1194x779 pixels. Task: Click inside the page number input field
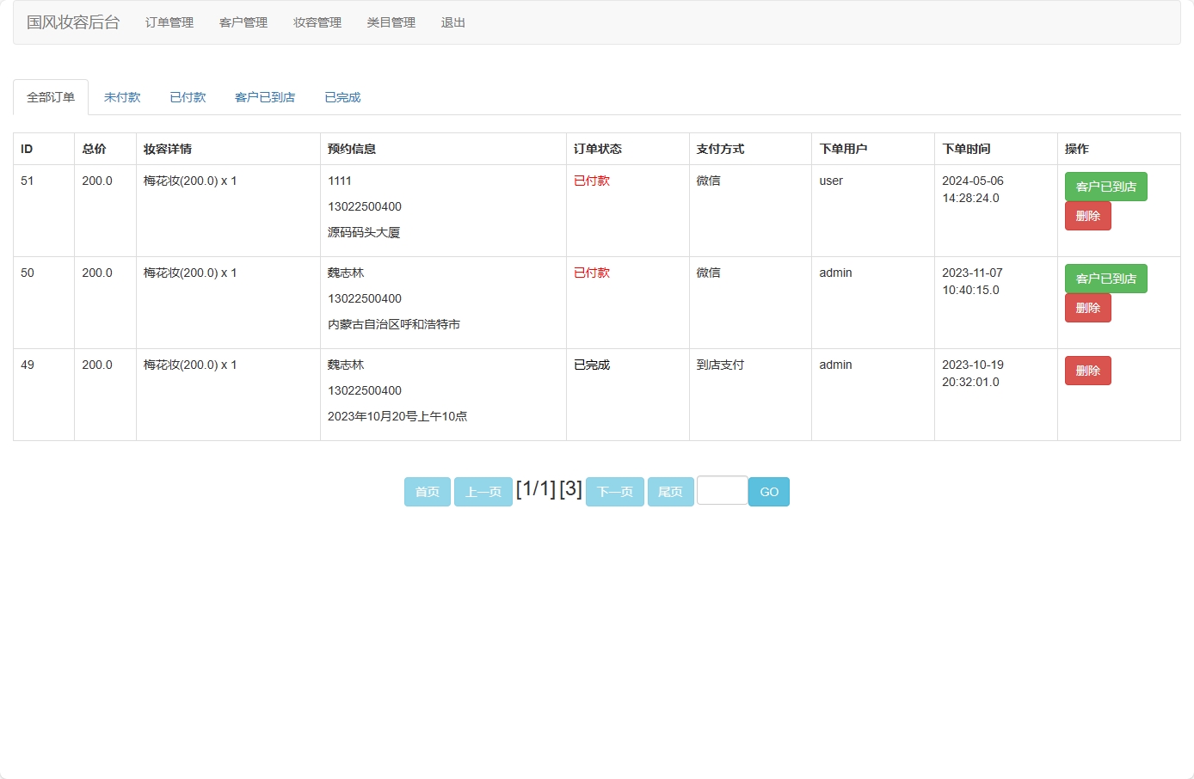pyautogui.click(x=722, y=490)
